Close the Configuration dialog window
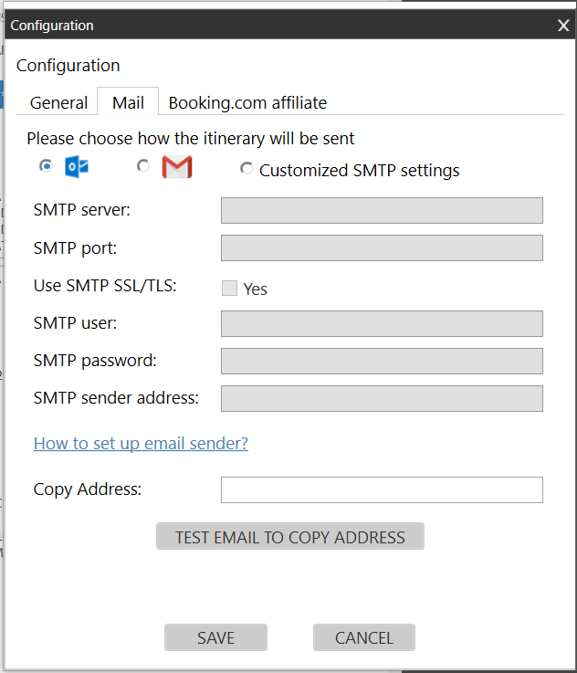Image resolution: width=577 pixels, height=673 pixels. pyautogui.click(x=563, y=26)
